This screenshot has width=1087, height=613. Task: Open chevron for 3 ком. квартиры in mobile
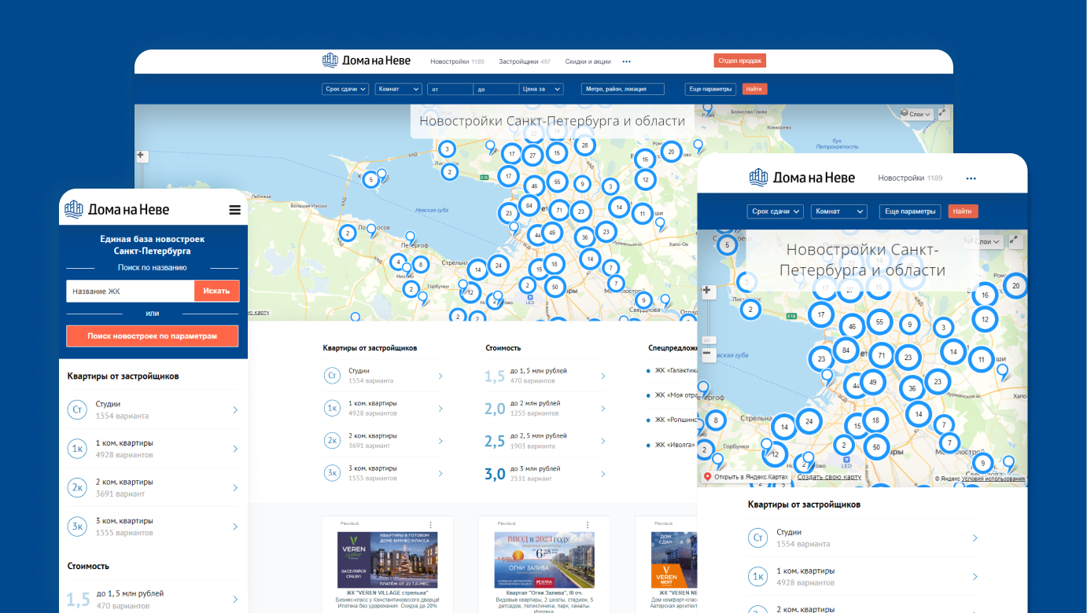click(235, 527)
